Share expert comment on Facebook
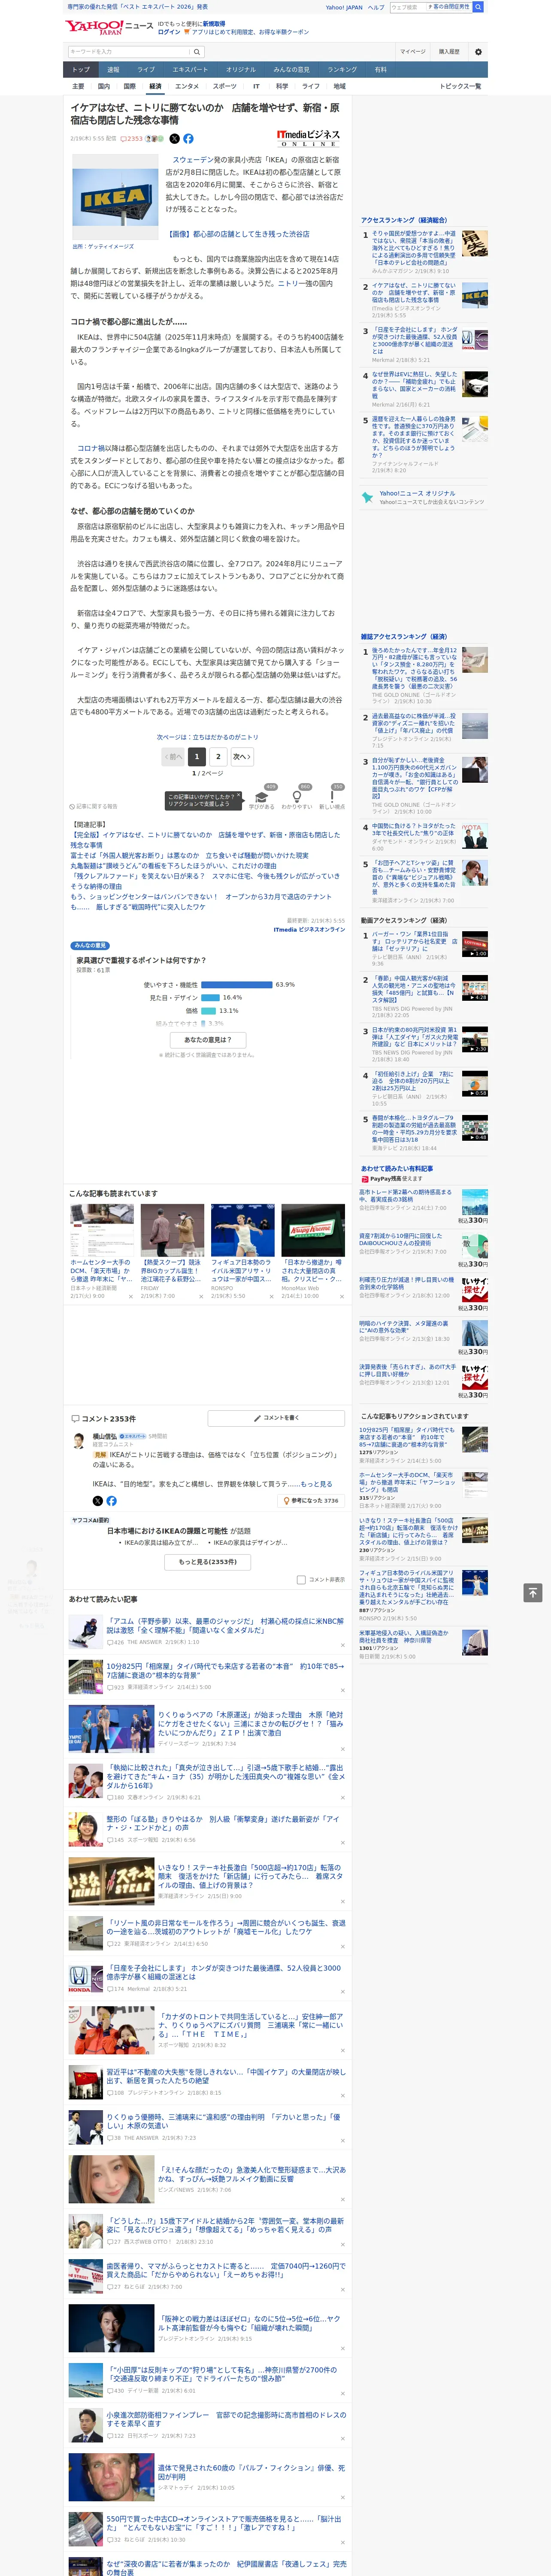551x2576 pixels. pos(111,1501)
